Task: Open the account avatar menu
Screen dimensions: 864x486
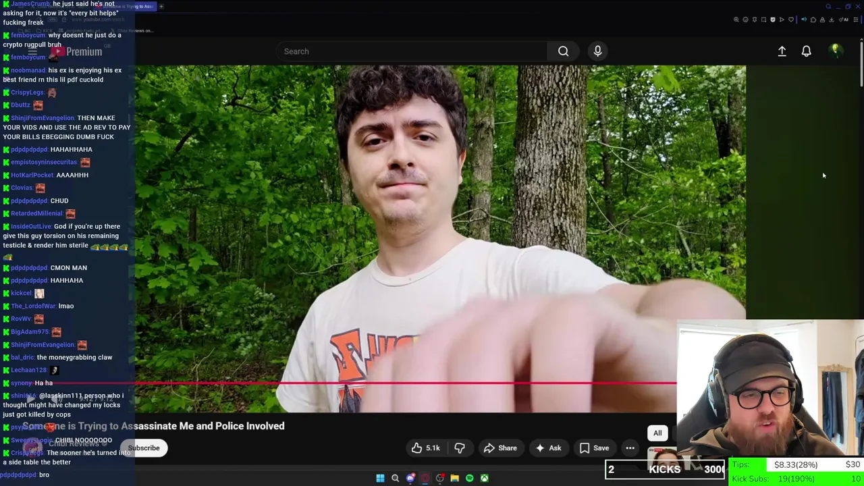Action: 836,51
